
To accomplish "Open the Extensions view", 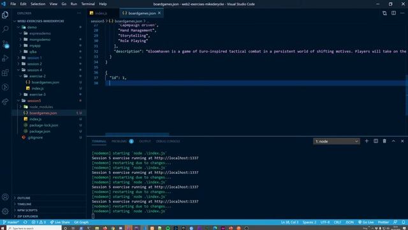I will tap(5, 72).
